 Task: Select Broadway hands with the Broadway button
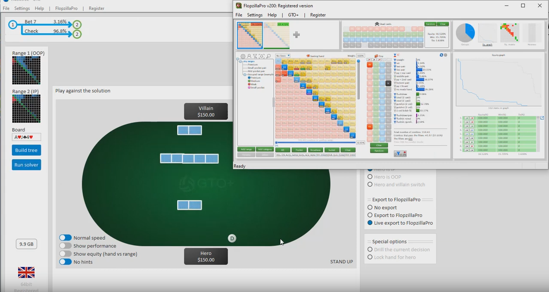tap(315, 150)
